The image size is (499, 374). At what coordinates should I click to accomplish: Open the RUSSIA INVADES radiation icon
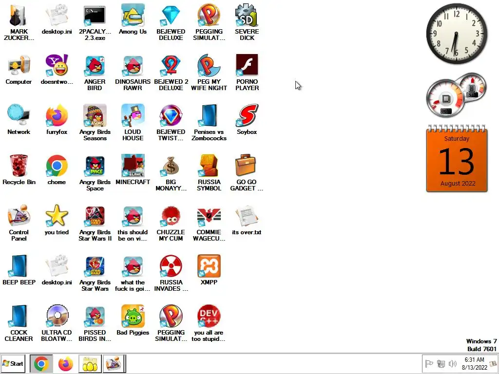171,274
